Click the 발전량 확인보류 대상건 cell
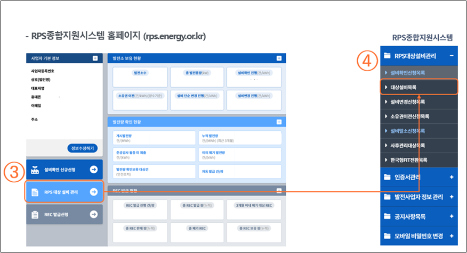Screen dimensions: 467x253 (x=154, y=172)
